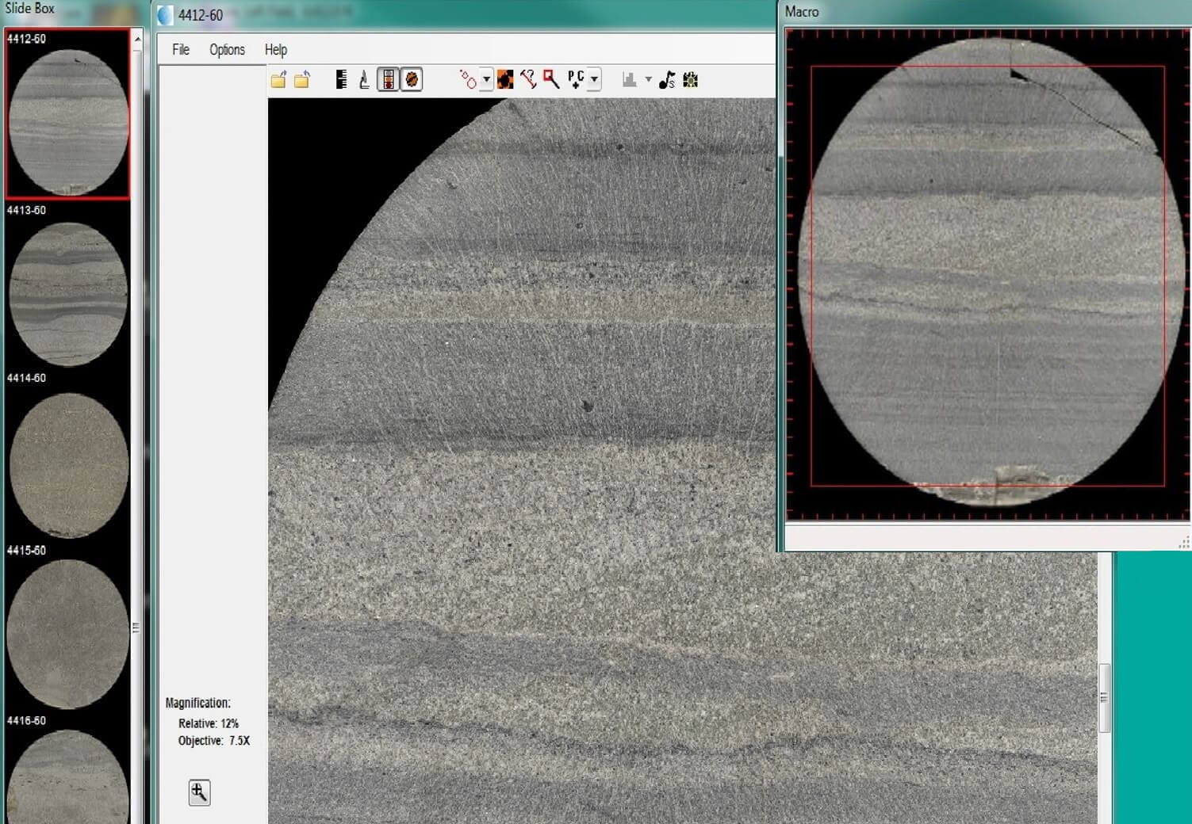This screenshot has height=824, width=1192.
Task: Toggle the Macro view round specimen icon
Action: 412,80
